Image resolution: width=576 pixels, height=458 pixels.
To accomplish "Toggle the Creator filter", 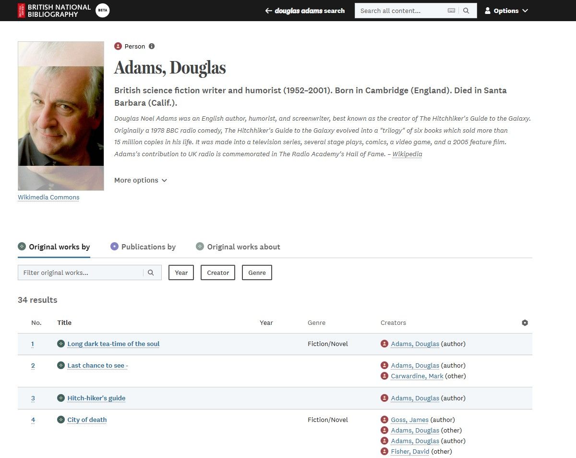I will tap(217, 272).
